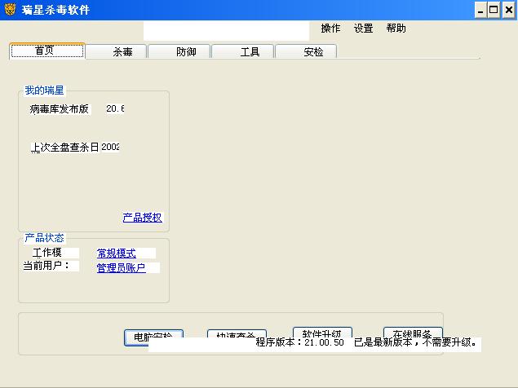This screenshot has height=388, width=518.
Task: Switch to the 安检 tab
Action: click(x=306, y=51)
